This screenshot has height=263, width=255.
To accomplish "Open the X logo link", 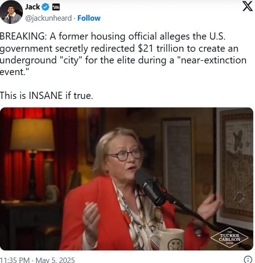I will click(248, 6).
